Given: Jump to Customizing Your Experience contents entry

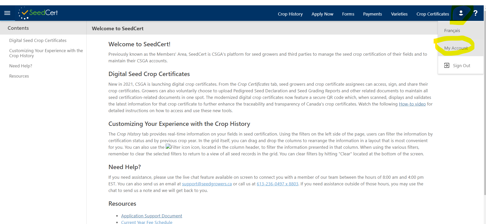Looking at the screenshot, I should tap(46, 53).
